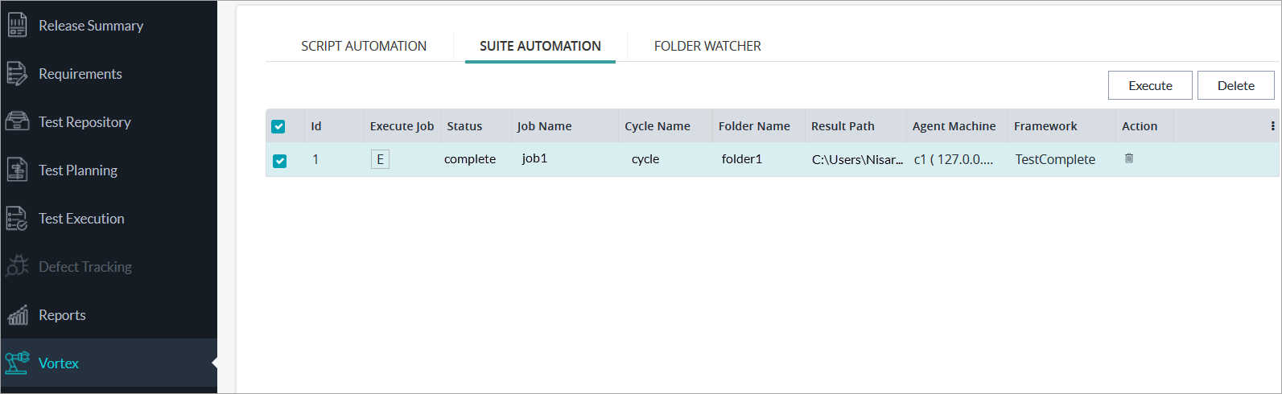Open the Release Summary icon in sidebar
The width and height of the screenshot is (1282, 394).
[17, 25]
